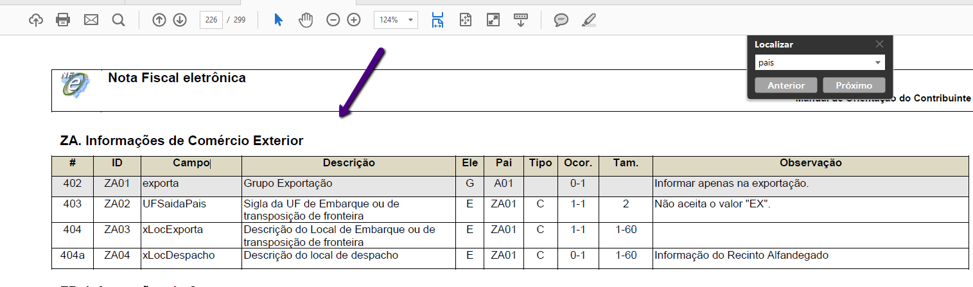The height and width of the screenshot is (287, 973).
Task: Go to next page arrow
Action: [180, 20]
